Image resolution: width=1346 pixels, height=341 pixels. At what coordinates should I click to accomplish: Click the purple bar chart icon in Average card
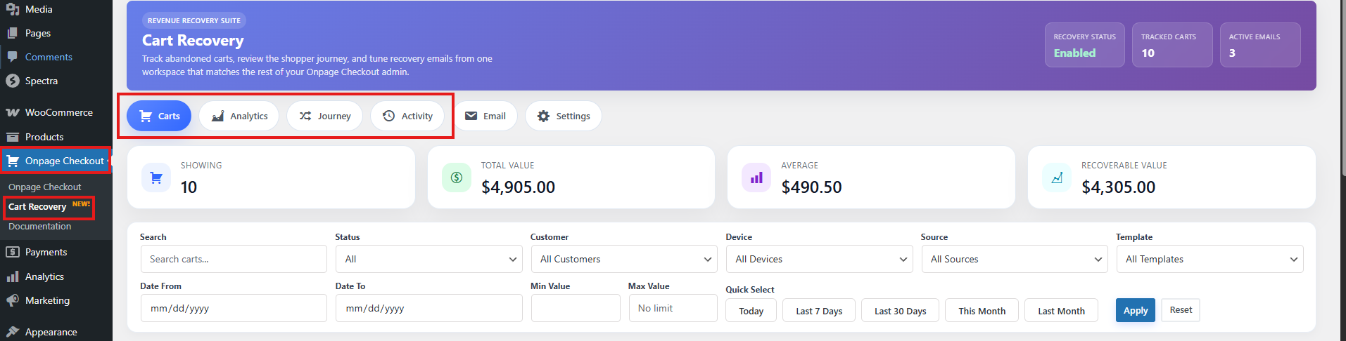[x=756, y=178]
